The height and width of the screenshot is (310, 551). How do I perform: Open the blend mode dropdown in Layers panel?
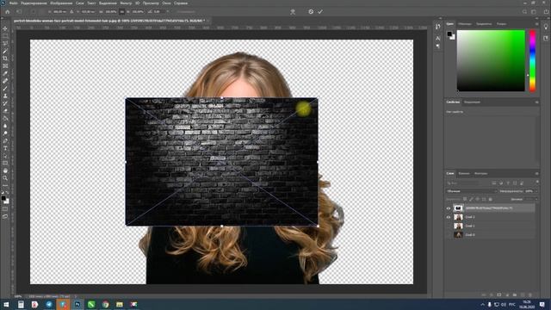point(471,191)
